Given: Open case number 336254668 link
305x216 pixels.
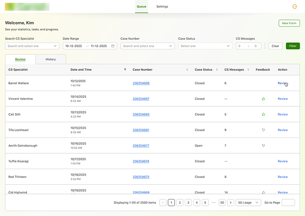Looking at the screenshot, I should click(141, 192).
